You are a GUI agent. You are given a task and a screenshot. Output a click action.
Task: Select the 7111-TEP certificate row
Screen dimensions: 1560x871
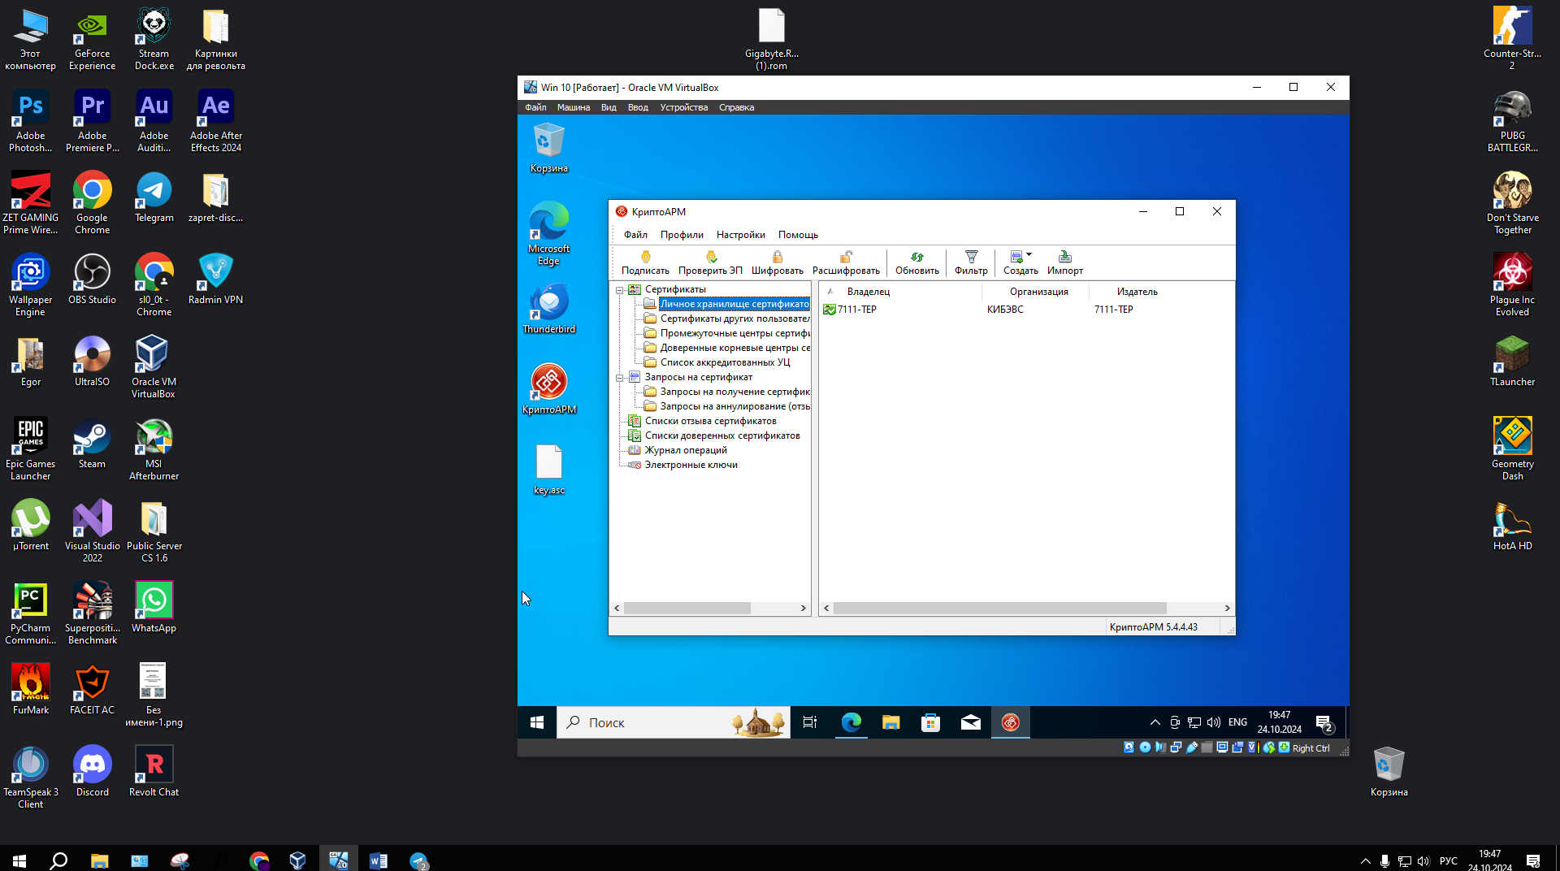[x=1026, y=310]
